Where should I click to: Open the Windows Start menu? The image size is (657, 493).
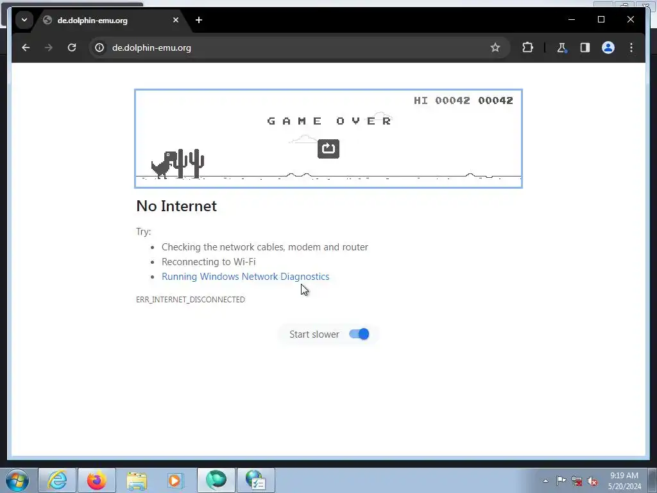(17, 480)
